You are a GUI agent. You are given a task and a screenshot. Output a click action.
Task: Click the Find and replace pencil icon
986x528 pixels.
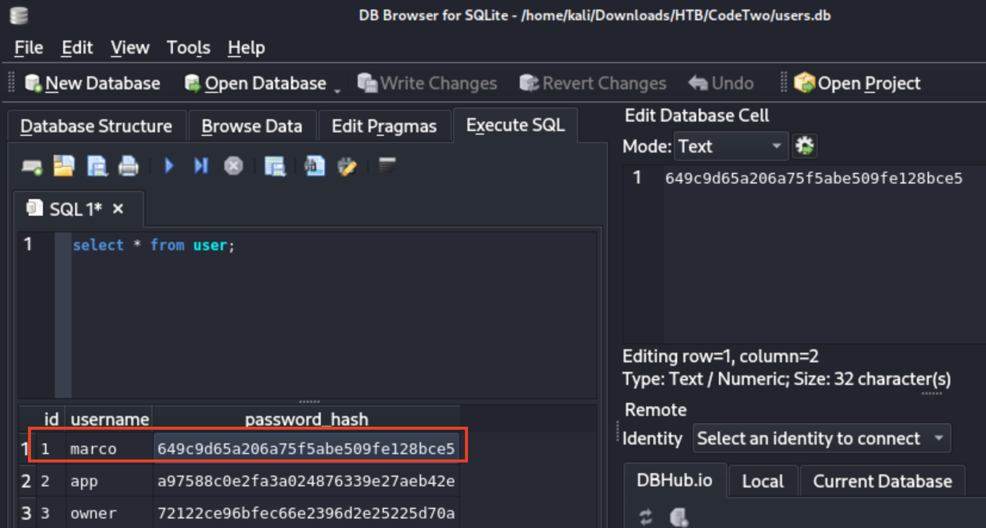point(347,166)
